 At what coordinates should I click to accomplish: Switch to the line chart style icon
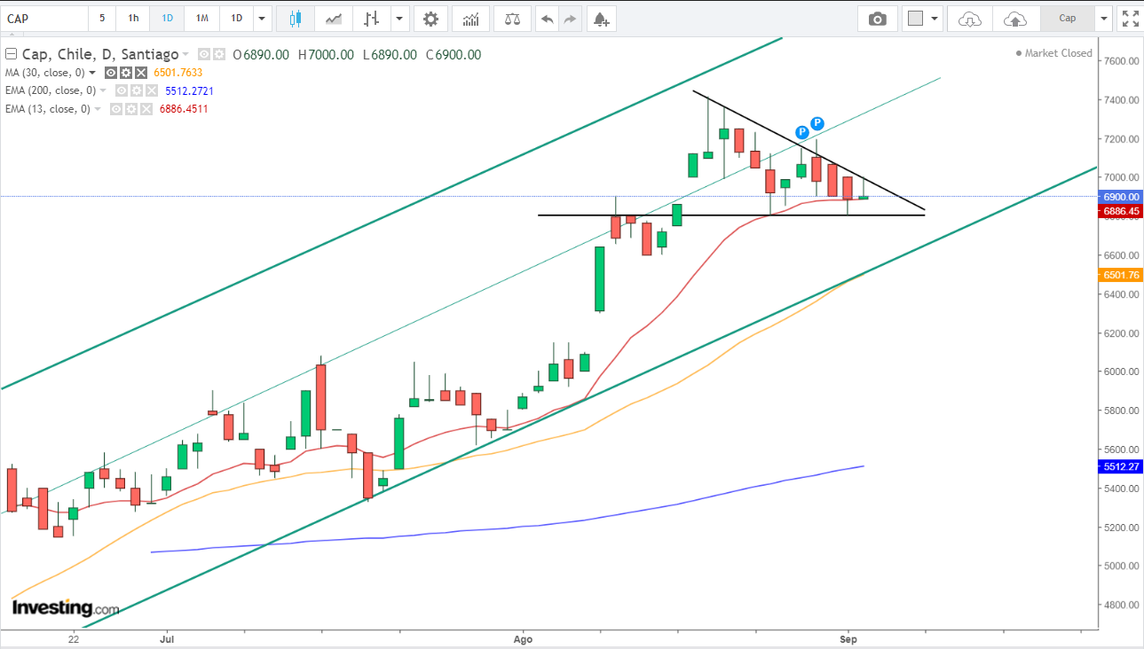point(334,18)
